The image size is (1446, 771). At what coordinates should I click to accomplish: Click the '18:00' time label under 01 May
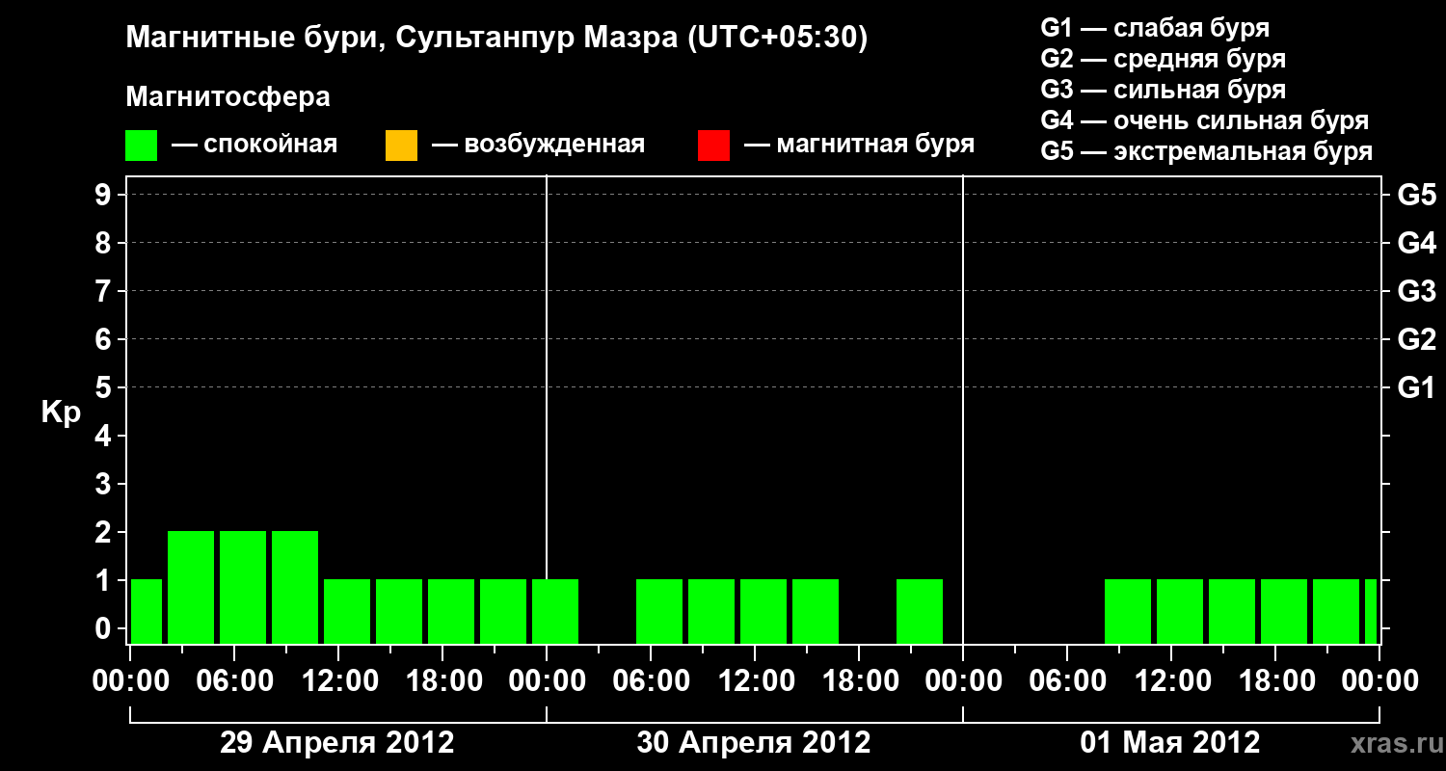click(1275, 681)
